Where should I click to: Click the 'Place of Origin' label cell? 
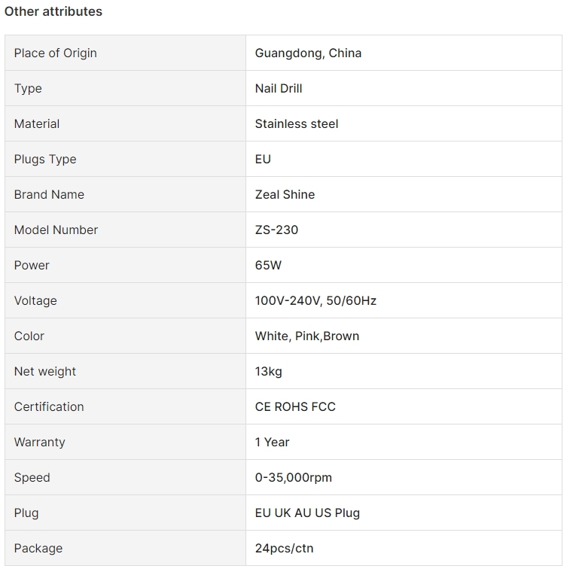56,53
